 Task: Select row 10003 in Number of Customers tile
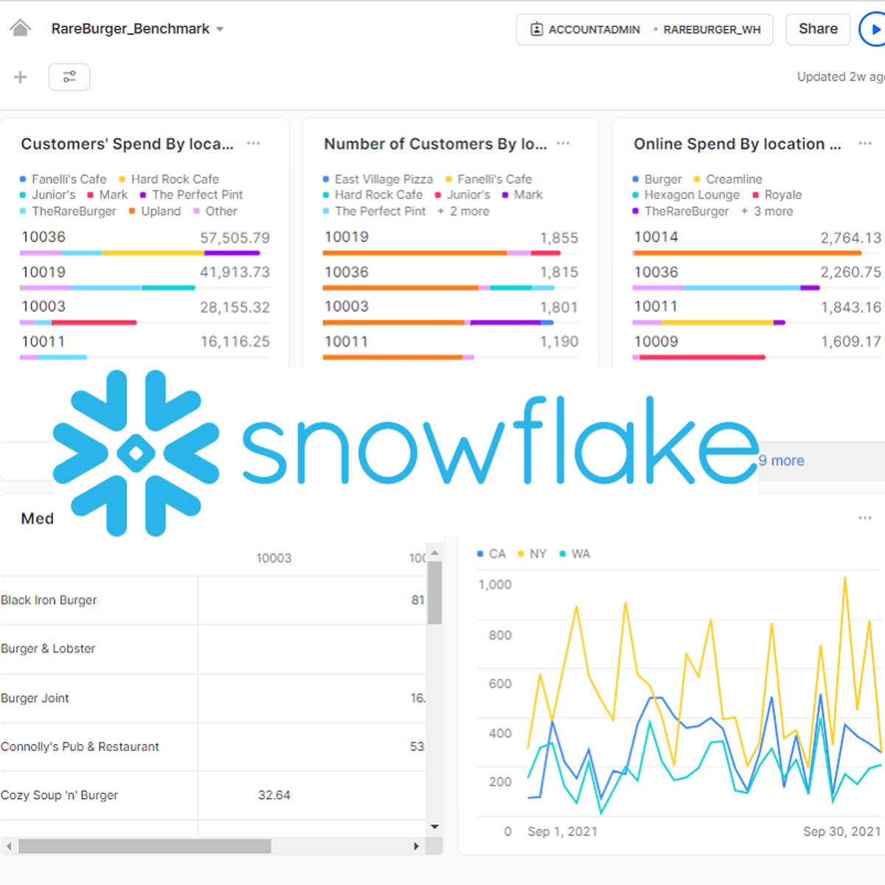[x=451, y=312]
